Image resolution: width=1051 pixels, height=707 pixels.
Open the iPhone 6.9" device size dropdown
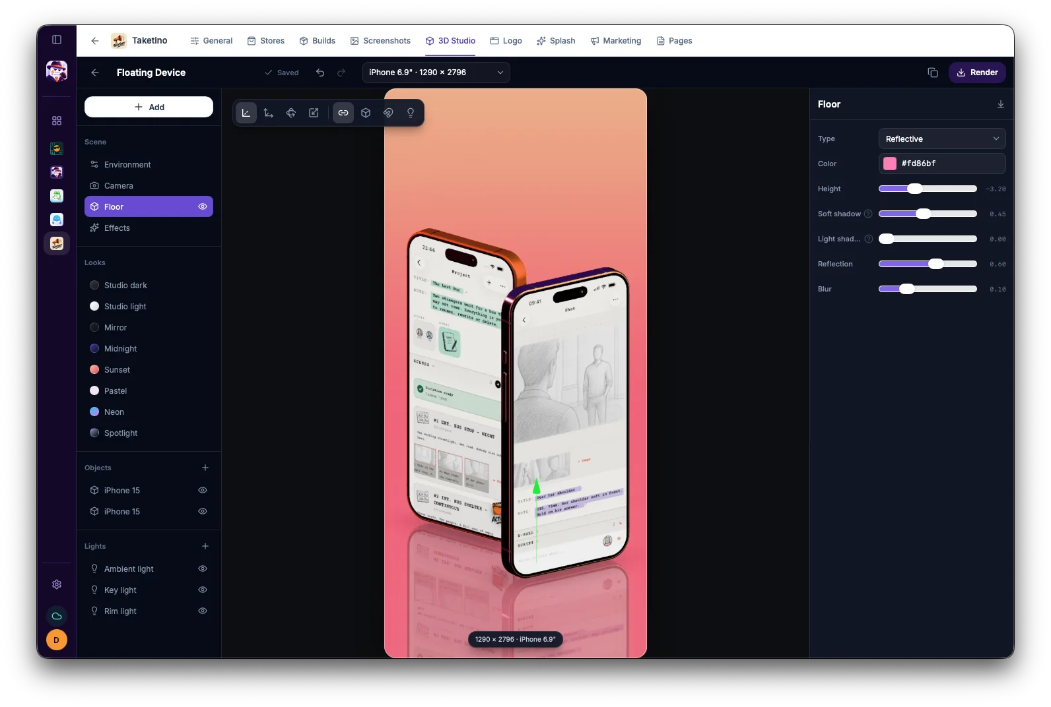436,73
